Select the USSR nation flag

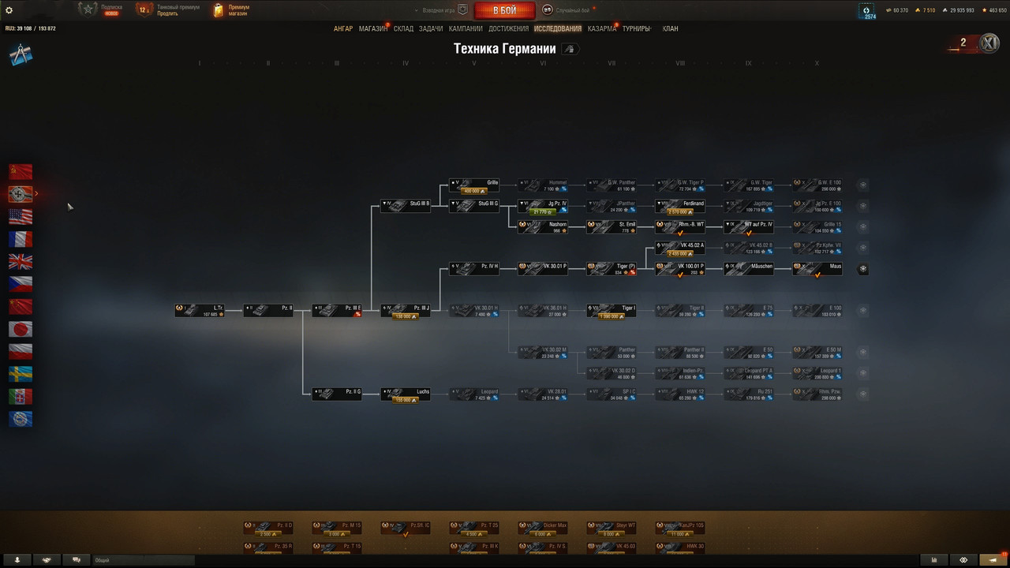click(x=21, y=171)
